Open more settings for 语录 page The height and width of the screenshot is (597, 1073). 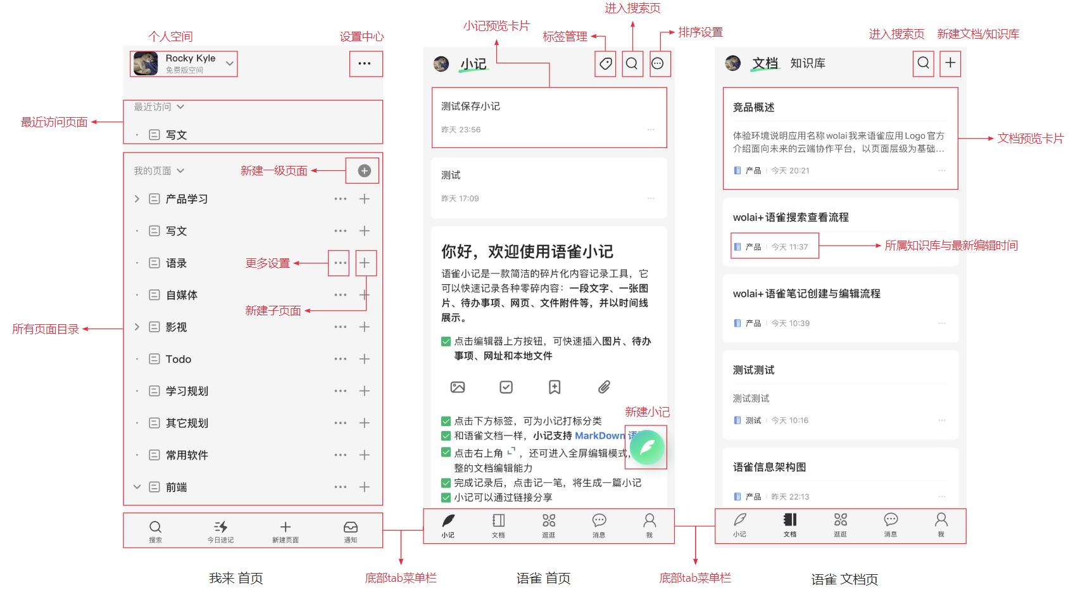341,263
